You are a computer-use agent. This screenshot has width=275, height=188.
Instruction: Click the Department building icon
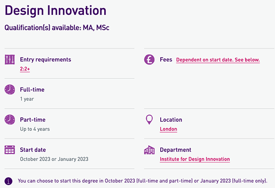[149, 150]
